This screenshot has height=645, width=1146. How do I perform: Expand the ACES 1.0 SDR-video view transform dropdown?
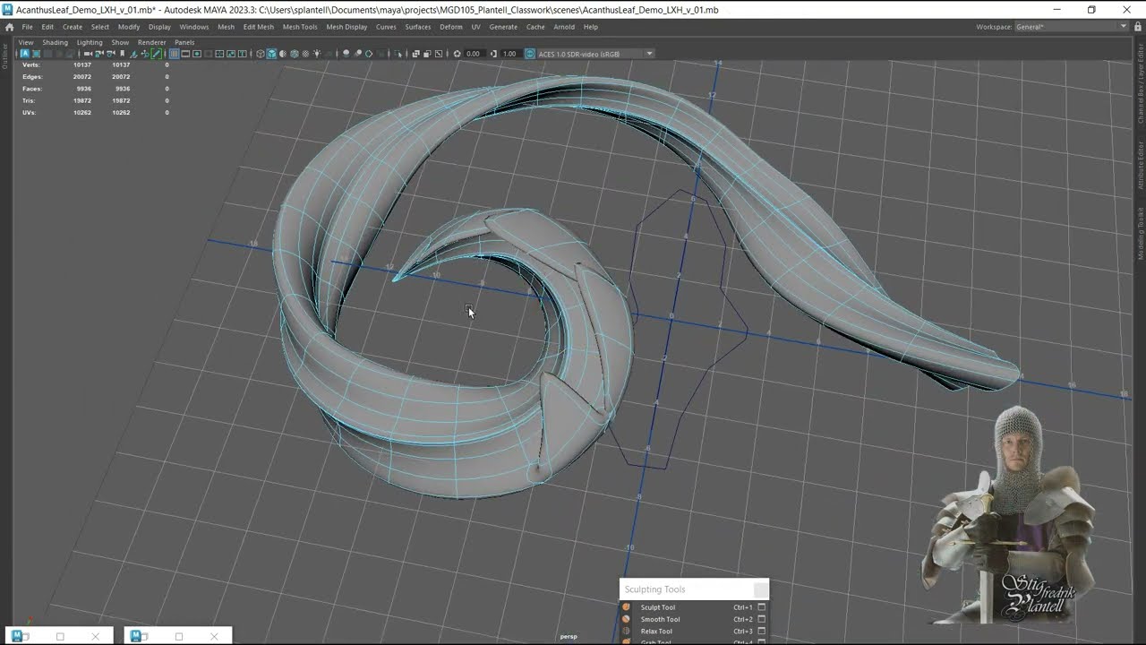[x=650, y=54]
